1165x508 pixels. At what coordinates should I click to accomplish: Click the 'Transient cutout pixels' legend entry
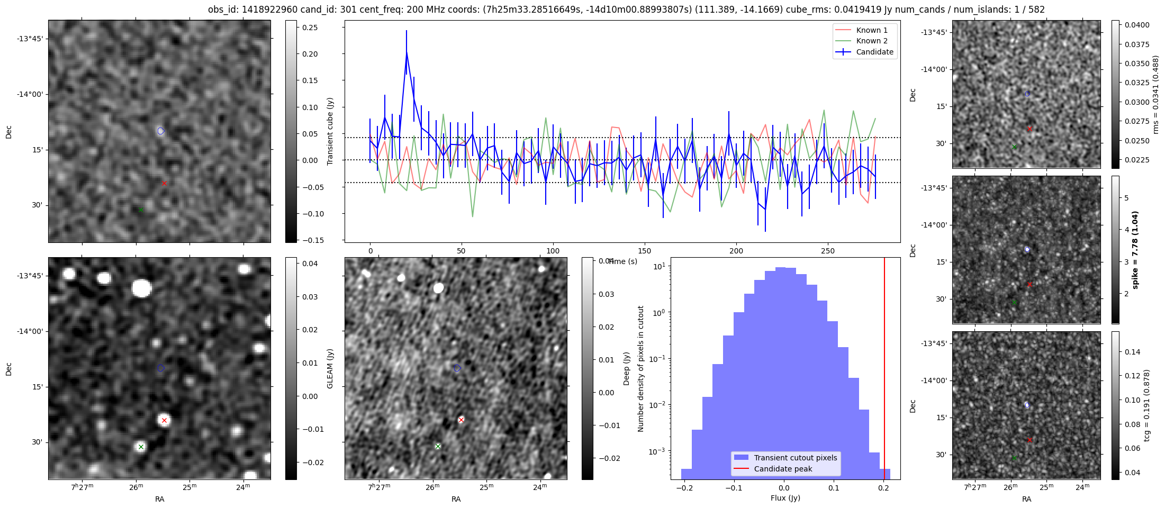[795, 458]
